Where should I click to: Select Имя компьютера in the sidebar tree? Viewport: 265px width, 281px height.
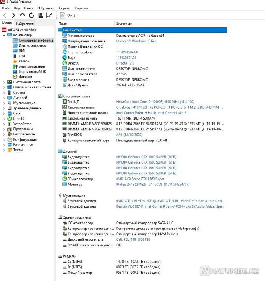click(x=30, y=46)
